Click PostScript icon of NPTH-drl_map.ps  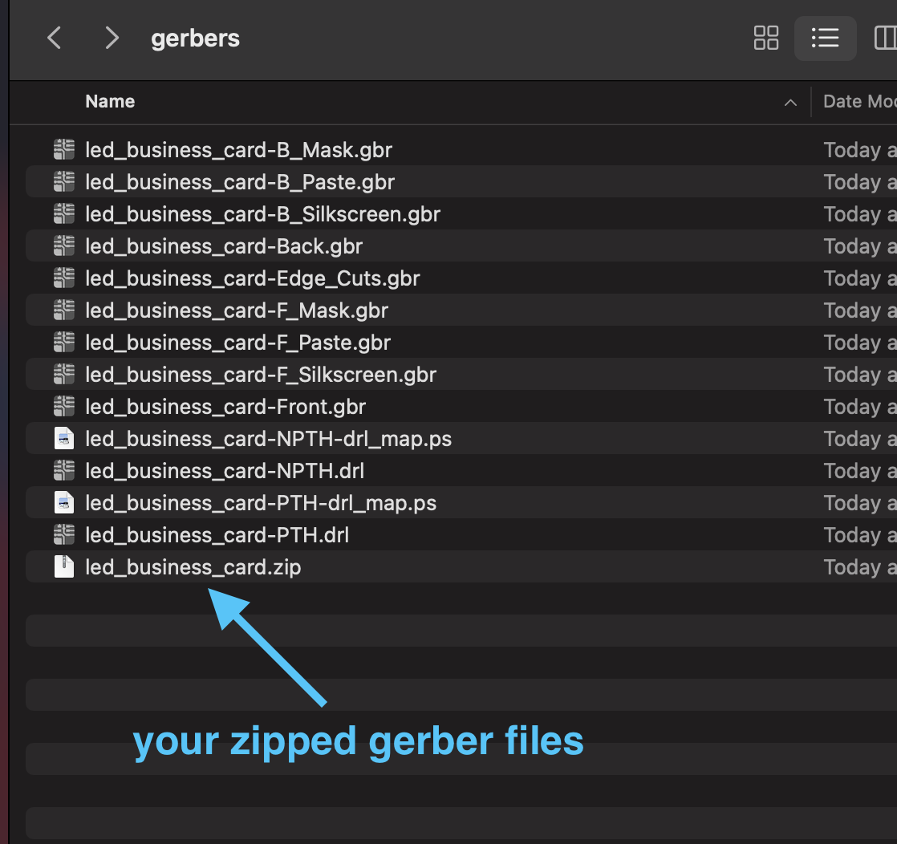[x=64, y=438]
